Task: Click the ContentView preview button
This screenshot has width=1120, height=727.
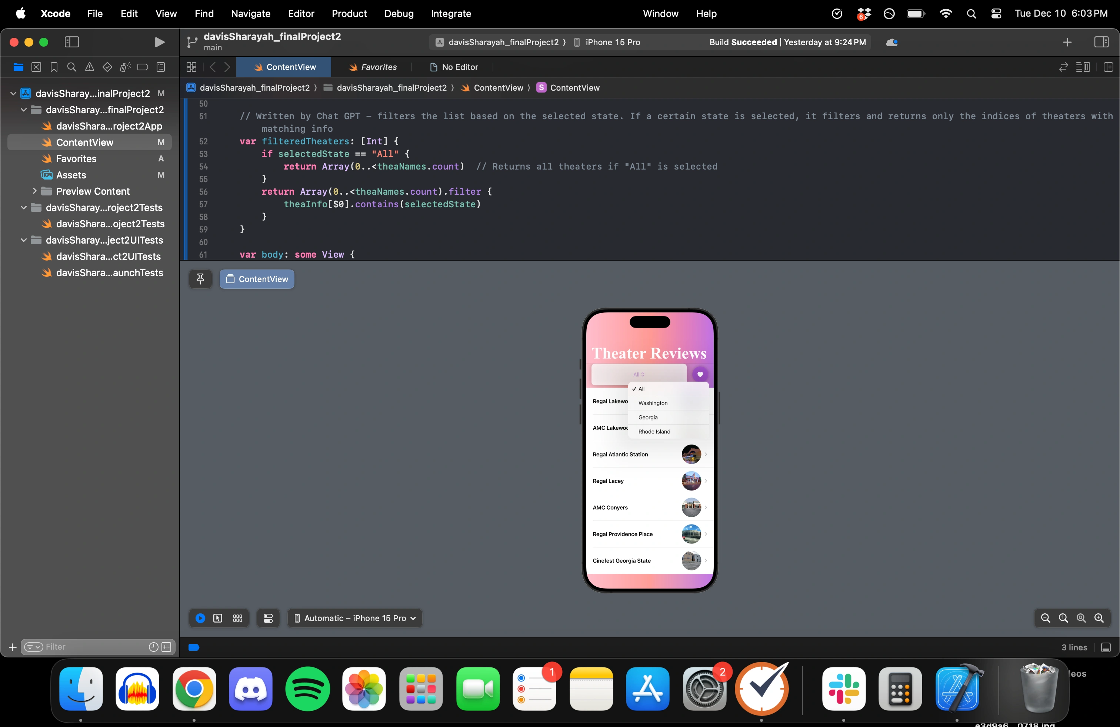Action: 257,279
